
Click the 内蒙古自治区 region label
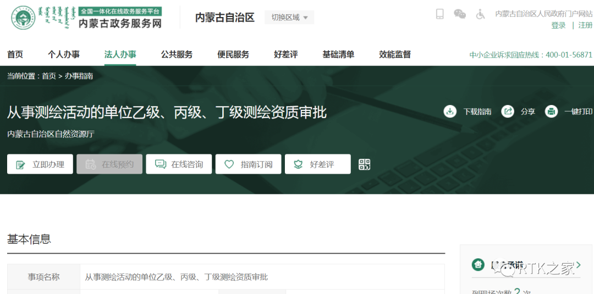pyautogui.click(x=224, y=18)
